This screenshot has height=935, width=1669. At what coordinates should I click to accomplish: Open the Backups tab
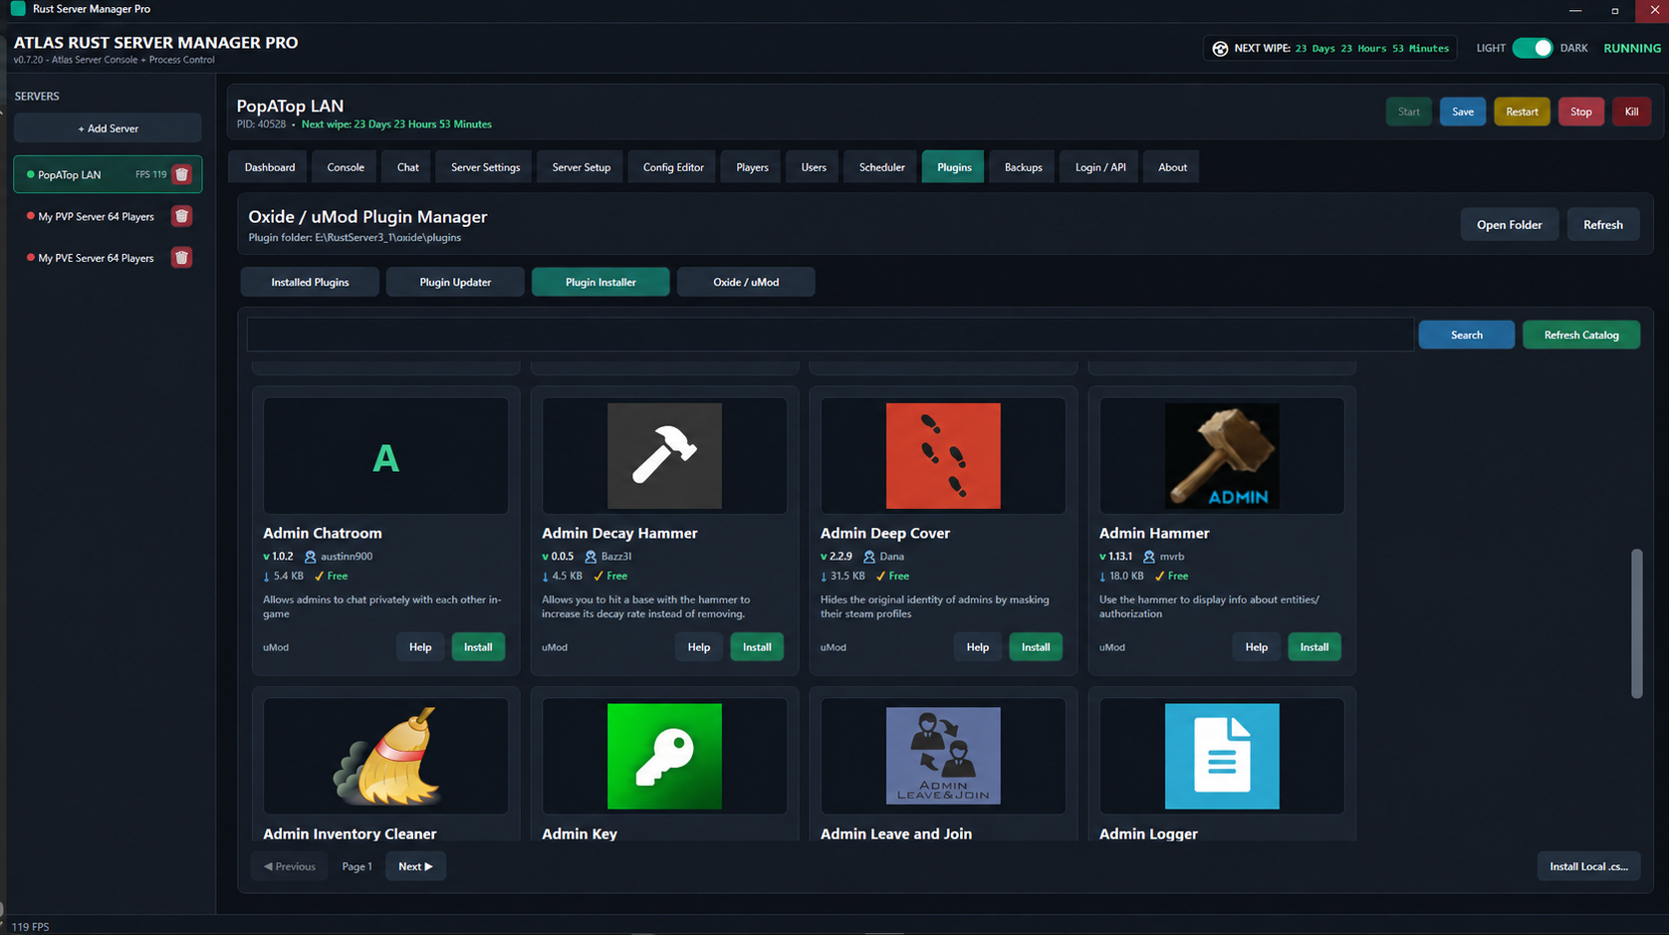point(1023,167)
